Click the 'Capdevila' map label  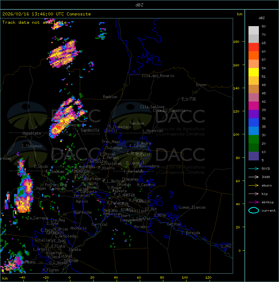coord(90,130)
